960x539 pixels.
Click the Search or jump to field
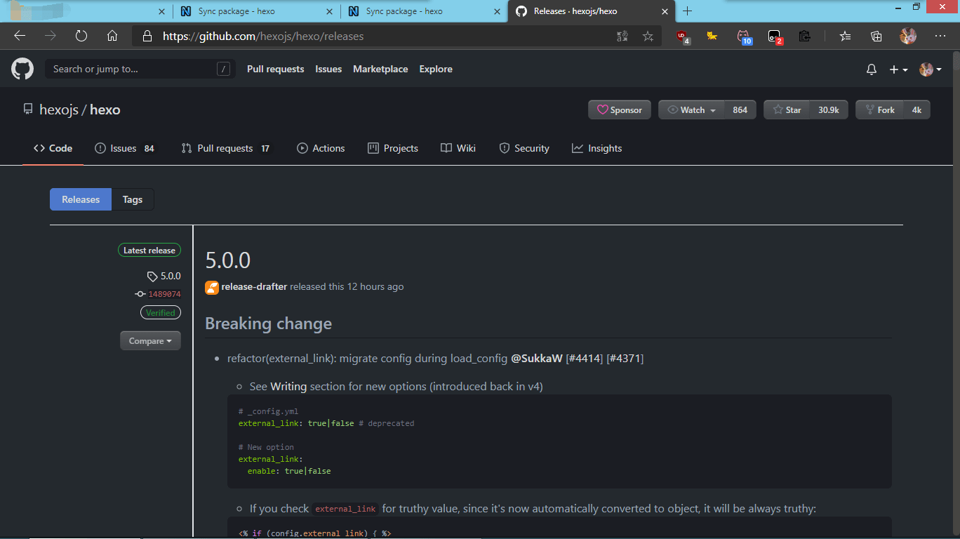(x=133, y=69)
